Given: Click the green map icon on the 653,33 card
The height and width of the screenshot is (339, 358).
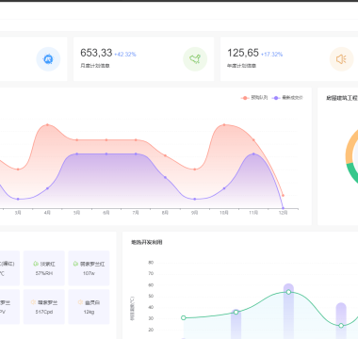Looking at the screenshot, I should pyautogui.click(x=195, y=59).
